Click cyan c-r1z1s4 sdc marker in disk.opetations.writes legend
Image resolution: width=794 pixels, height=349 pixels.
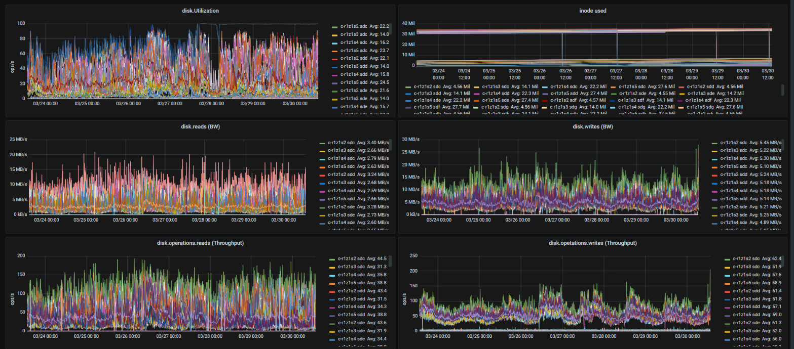coord(727,275)
